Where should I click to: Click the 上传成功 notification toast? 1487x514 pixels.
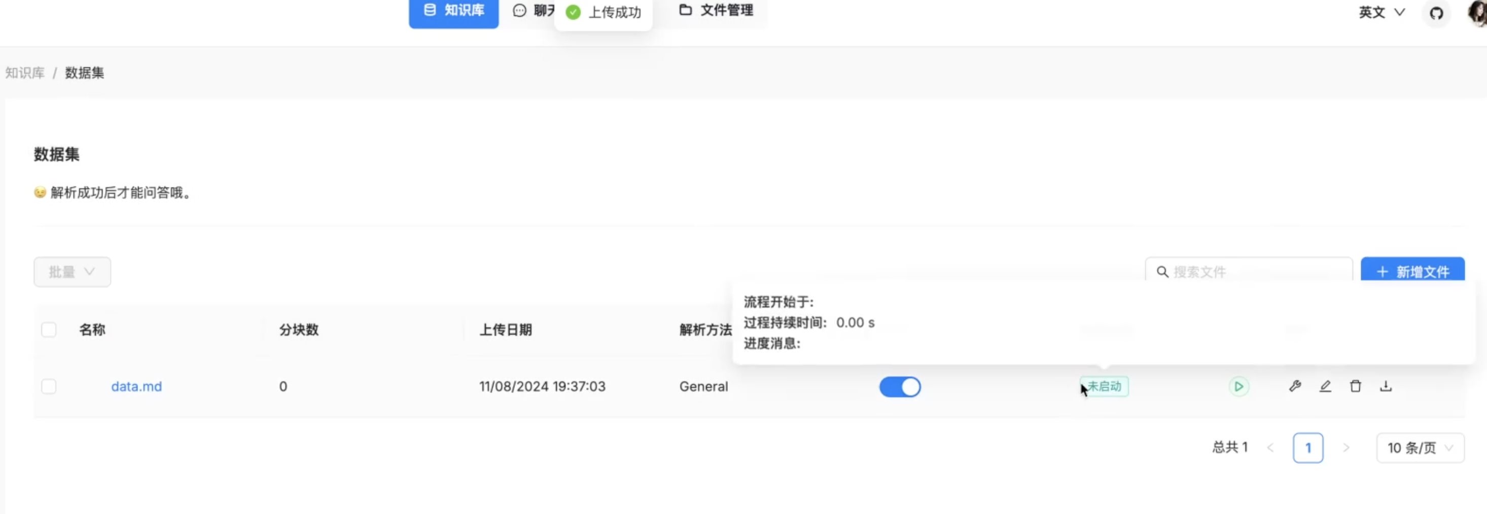pyautogui.click(x=603, y=13)
